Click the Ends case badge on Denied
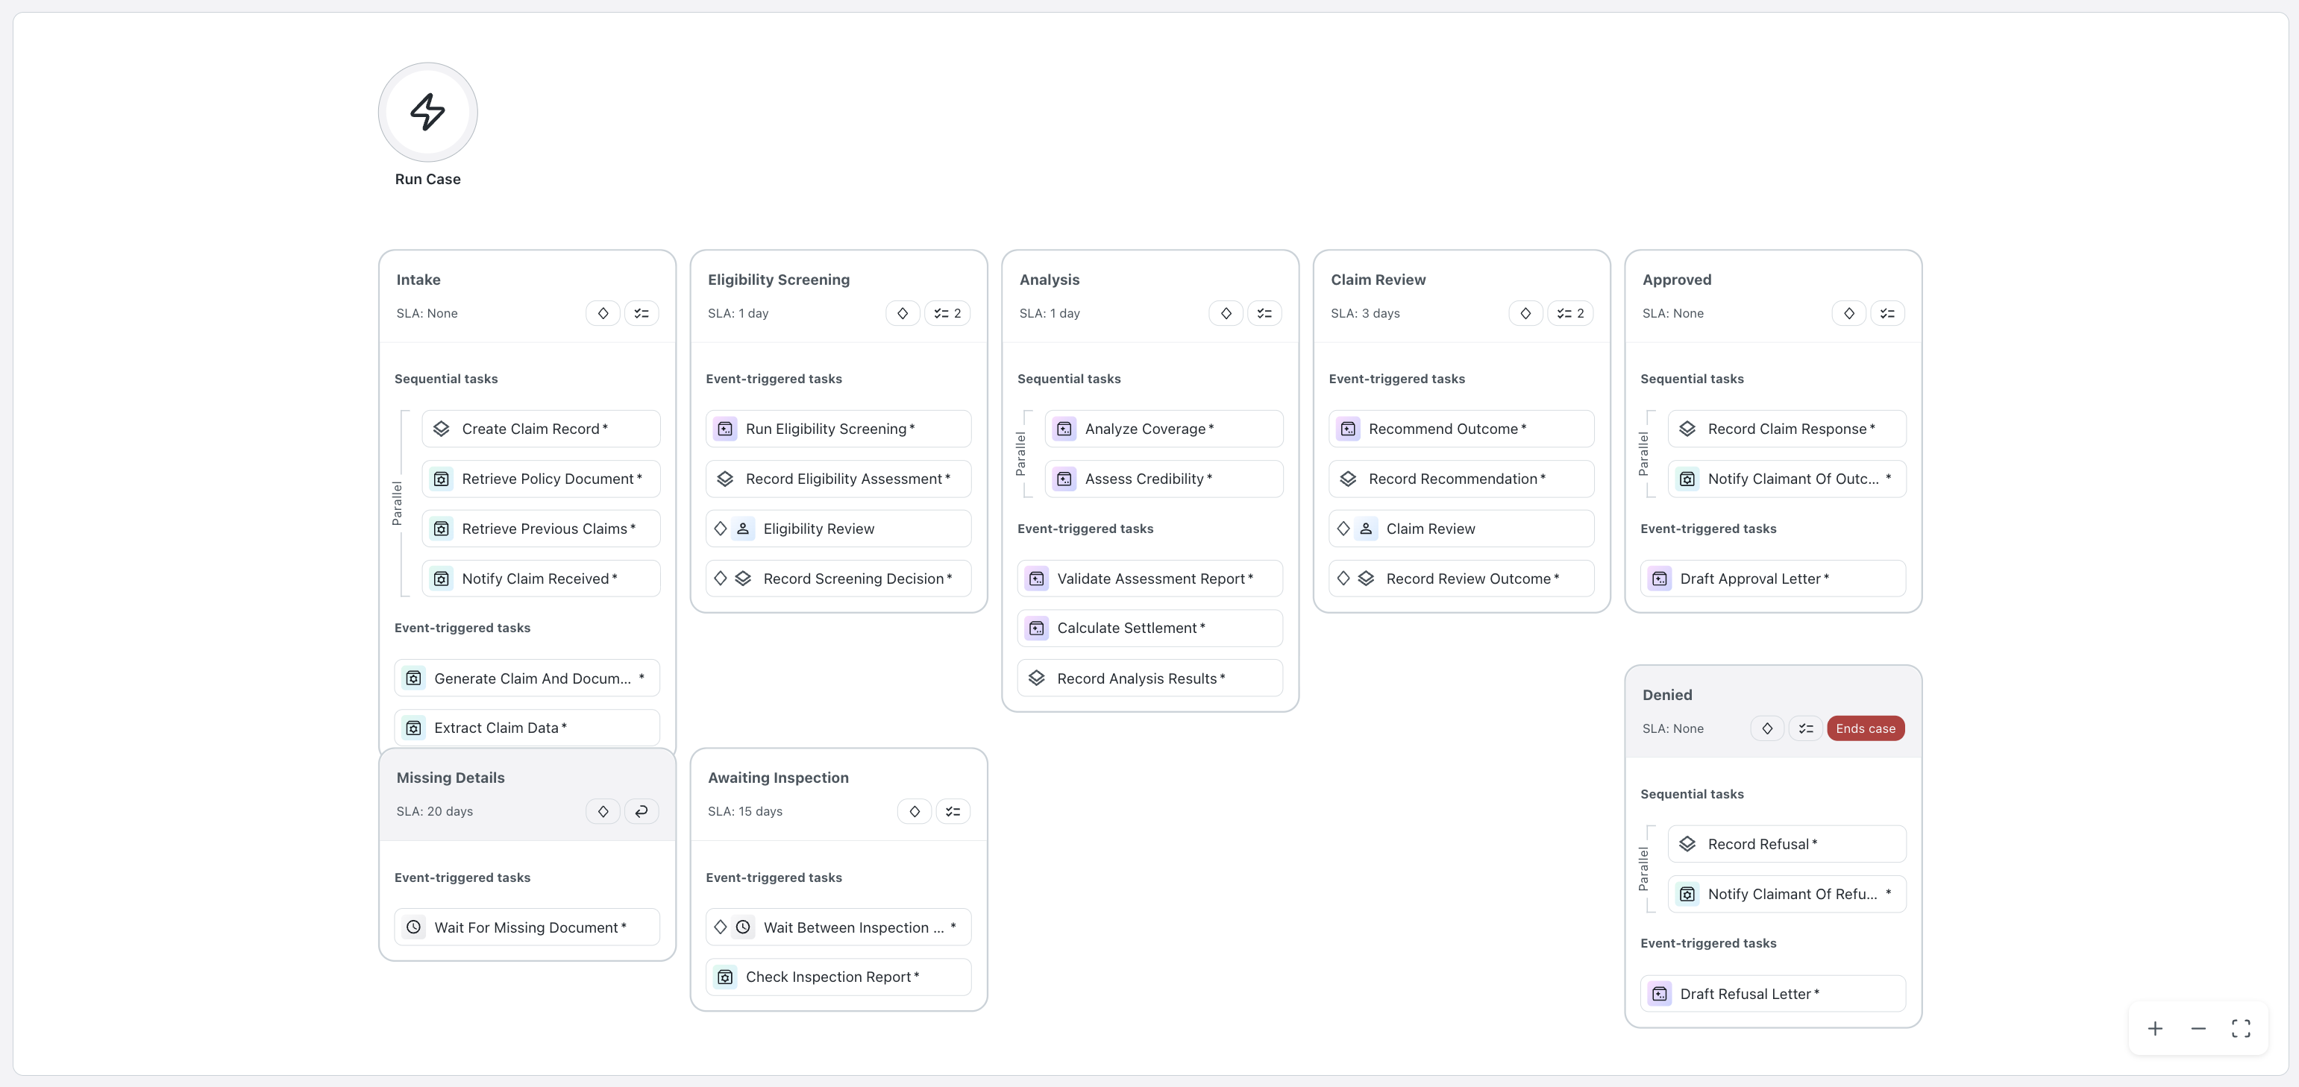The image size is (2299, 1087). pos(1866,728)
